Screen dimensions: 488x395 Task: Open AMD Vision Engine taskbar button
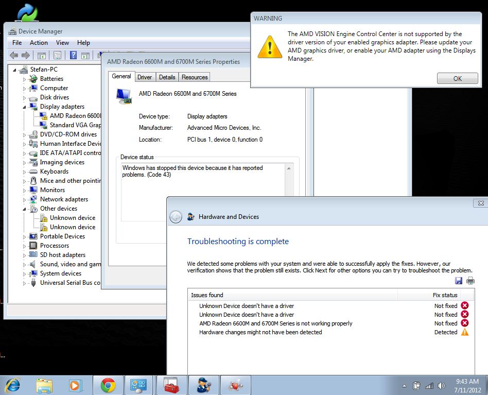click(236, 385)
